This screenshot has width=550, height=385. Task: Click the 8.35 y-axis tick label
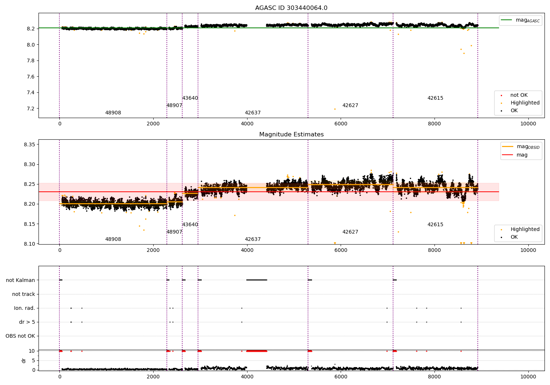click(29, 144)
